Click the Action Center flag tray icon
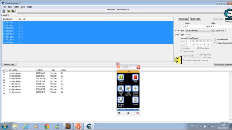This screenshot has width=232, height=130. (x=201, y=126)
